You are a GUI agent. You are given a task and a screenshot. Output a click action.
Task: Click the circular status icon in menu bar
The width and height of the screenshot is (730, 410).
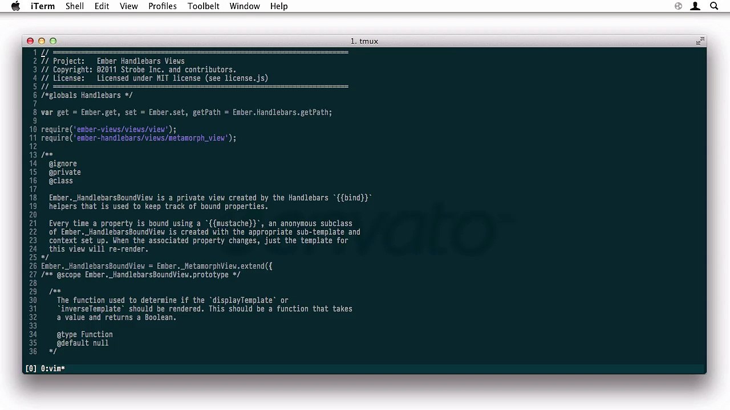678,6
